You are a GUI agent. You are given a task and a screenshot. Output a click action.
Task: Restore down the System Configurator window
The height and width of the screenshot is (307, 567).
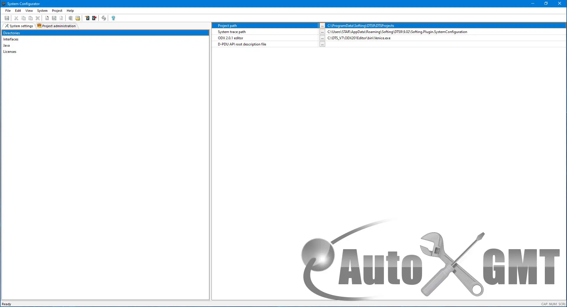click(546, 4)
